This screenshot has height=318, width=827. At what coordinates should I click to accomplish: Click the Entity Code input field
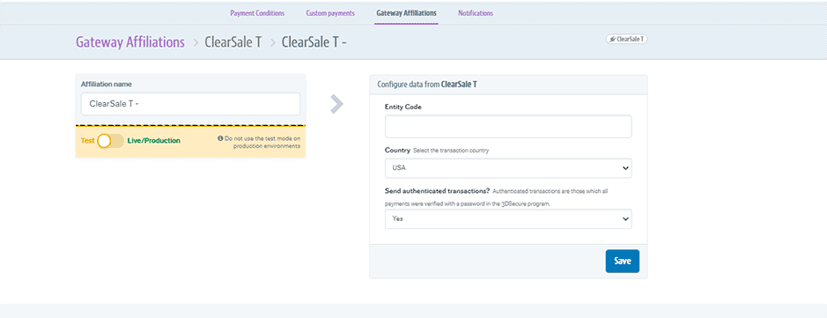tap(508, 127)
